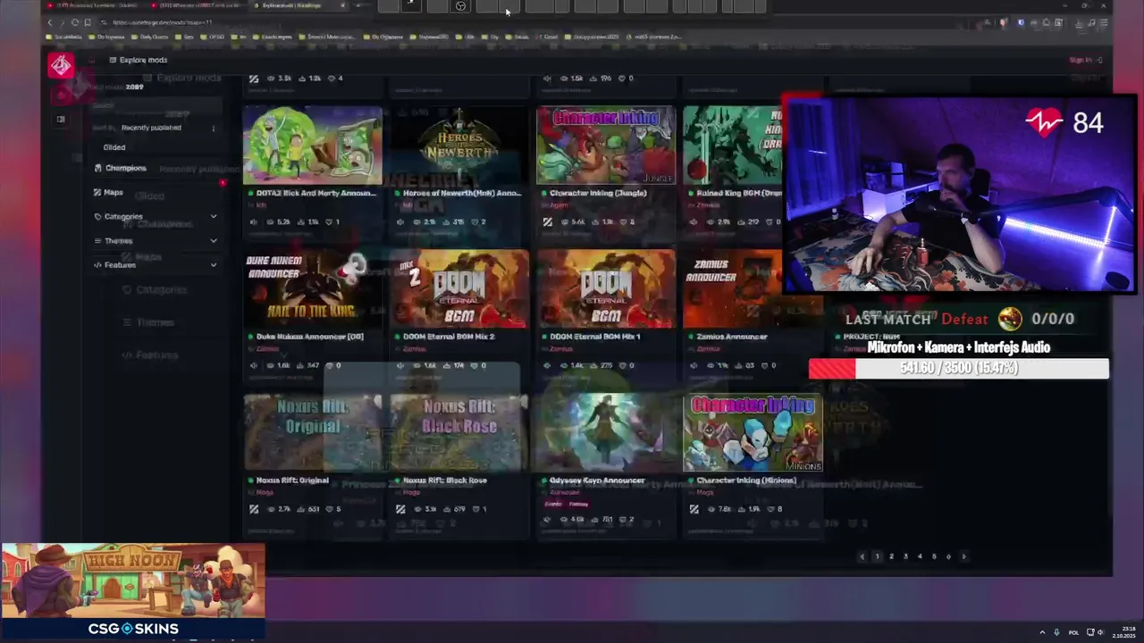Image resolution: width=1144 pixels, height=643 pixels.
Task: Focus the mods Search field
Action: (x=156, y=105)
